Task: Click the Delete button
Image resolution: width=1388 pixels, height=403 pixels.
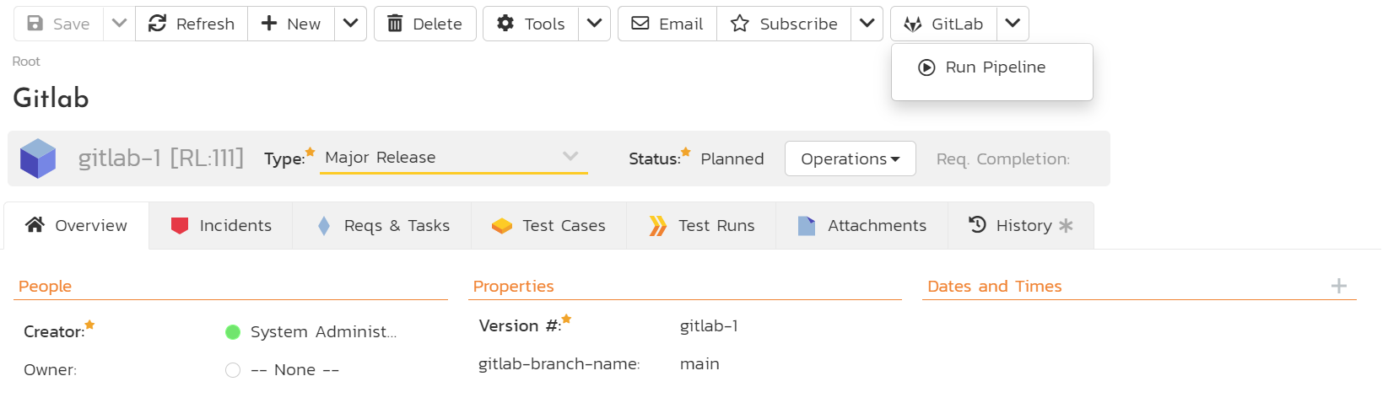Action: click(425, 24)
